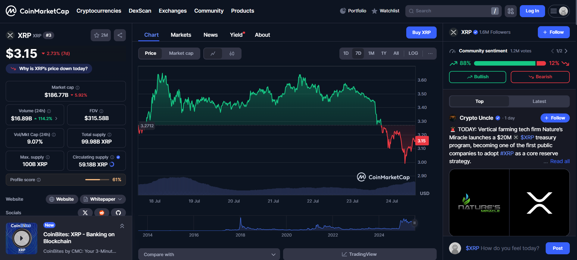
Task: Click the community sentiment progress bar
Action: click(x=510, y=63)
